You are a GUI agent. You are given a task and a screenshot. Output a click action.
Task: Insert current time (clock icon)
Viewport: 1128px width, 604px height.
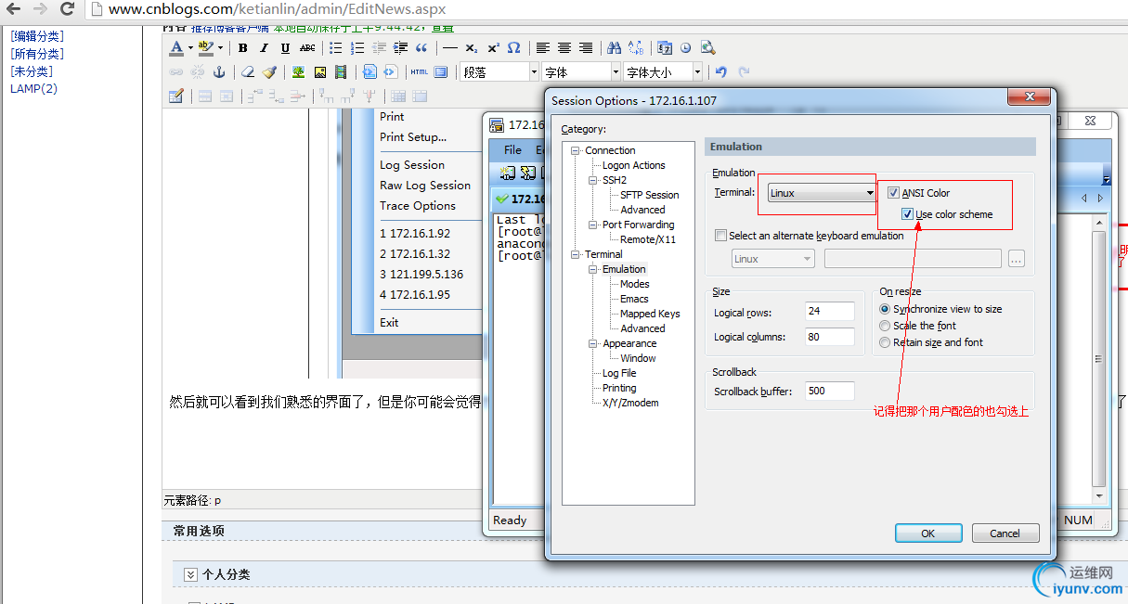pos(686,48)
